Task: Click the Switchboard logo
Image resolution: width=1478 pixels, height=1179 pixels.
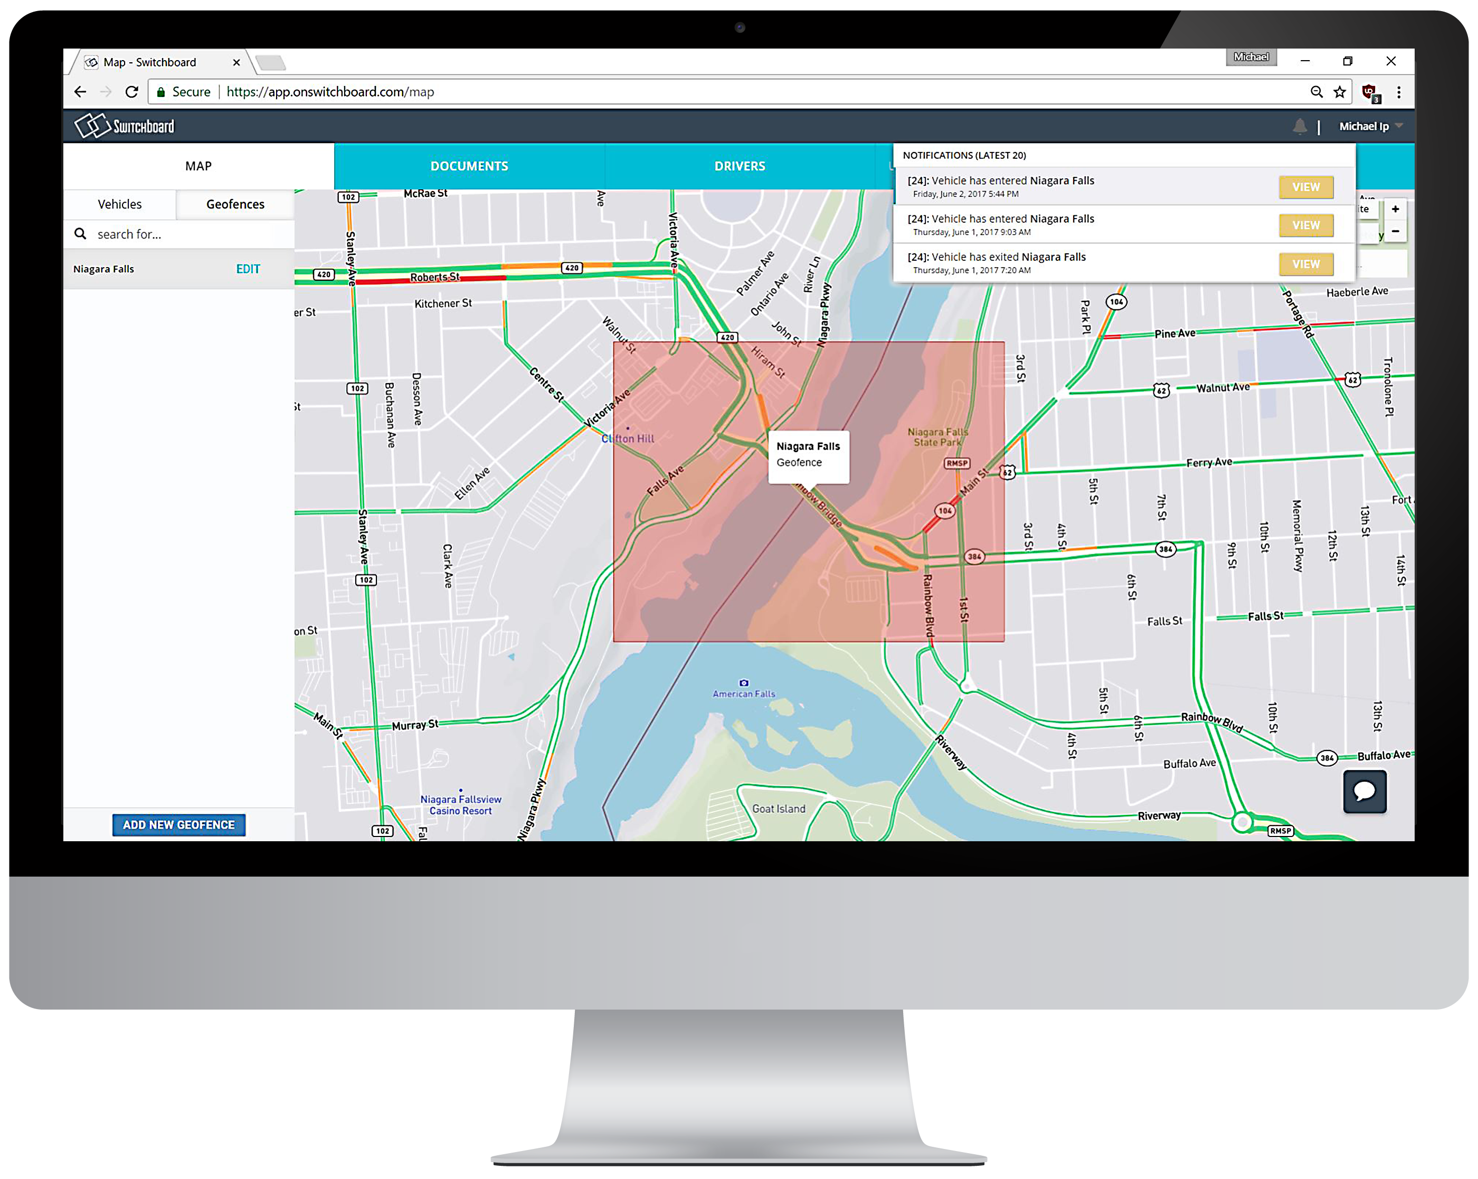Action: [124, 126]
